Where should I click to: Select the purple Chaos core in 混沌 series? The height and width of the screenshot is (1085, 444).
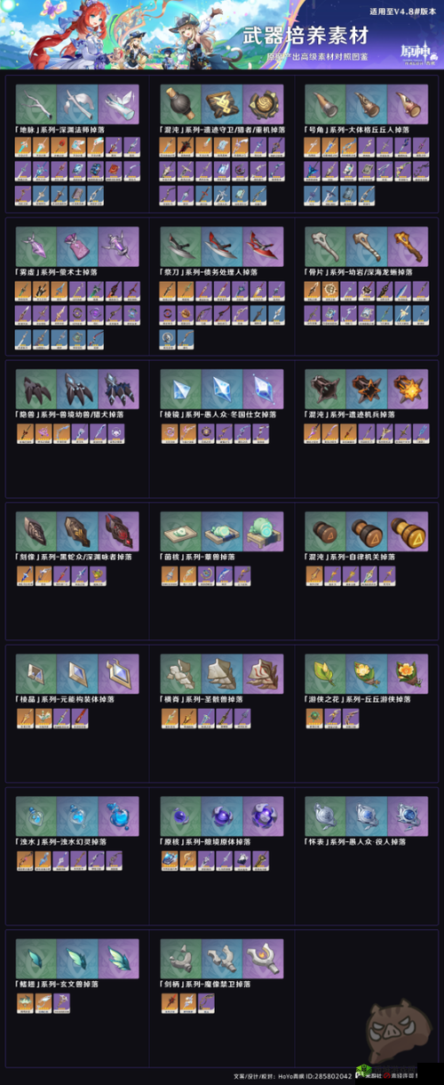tap(263, 103)
